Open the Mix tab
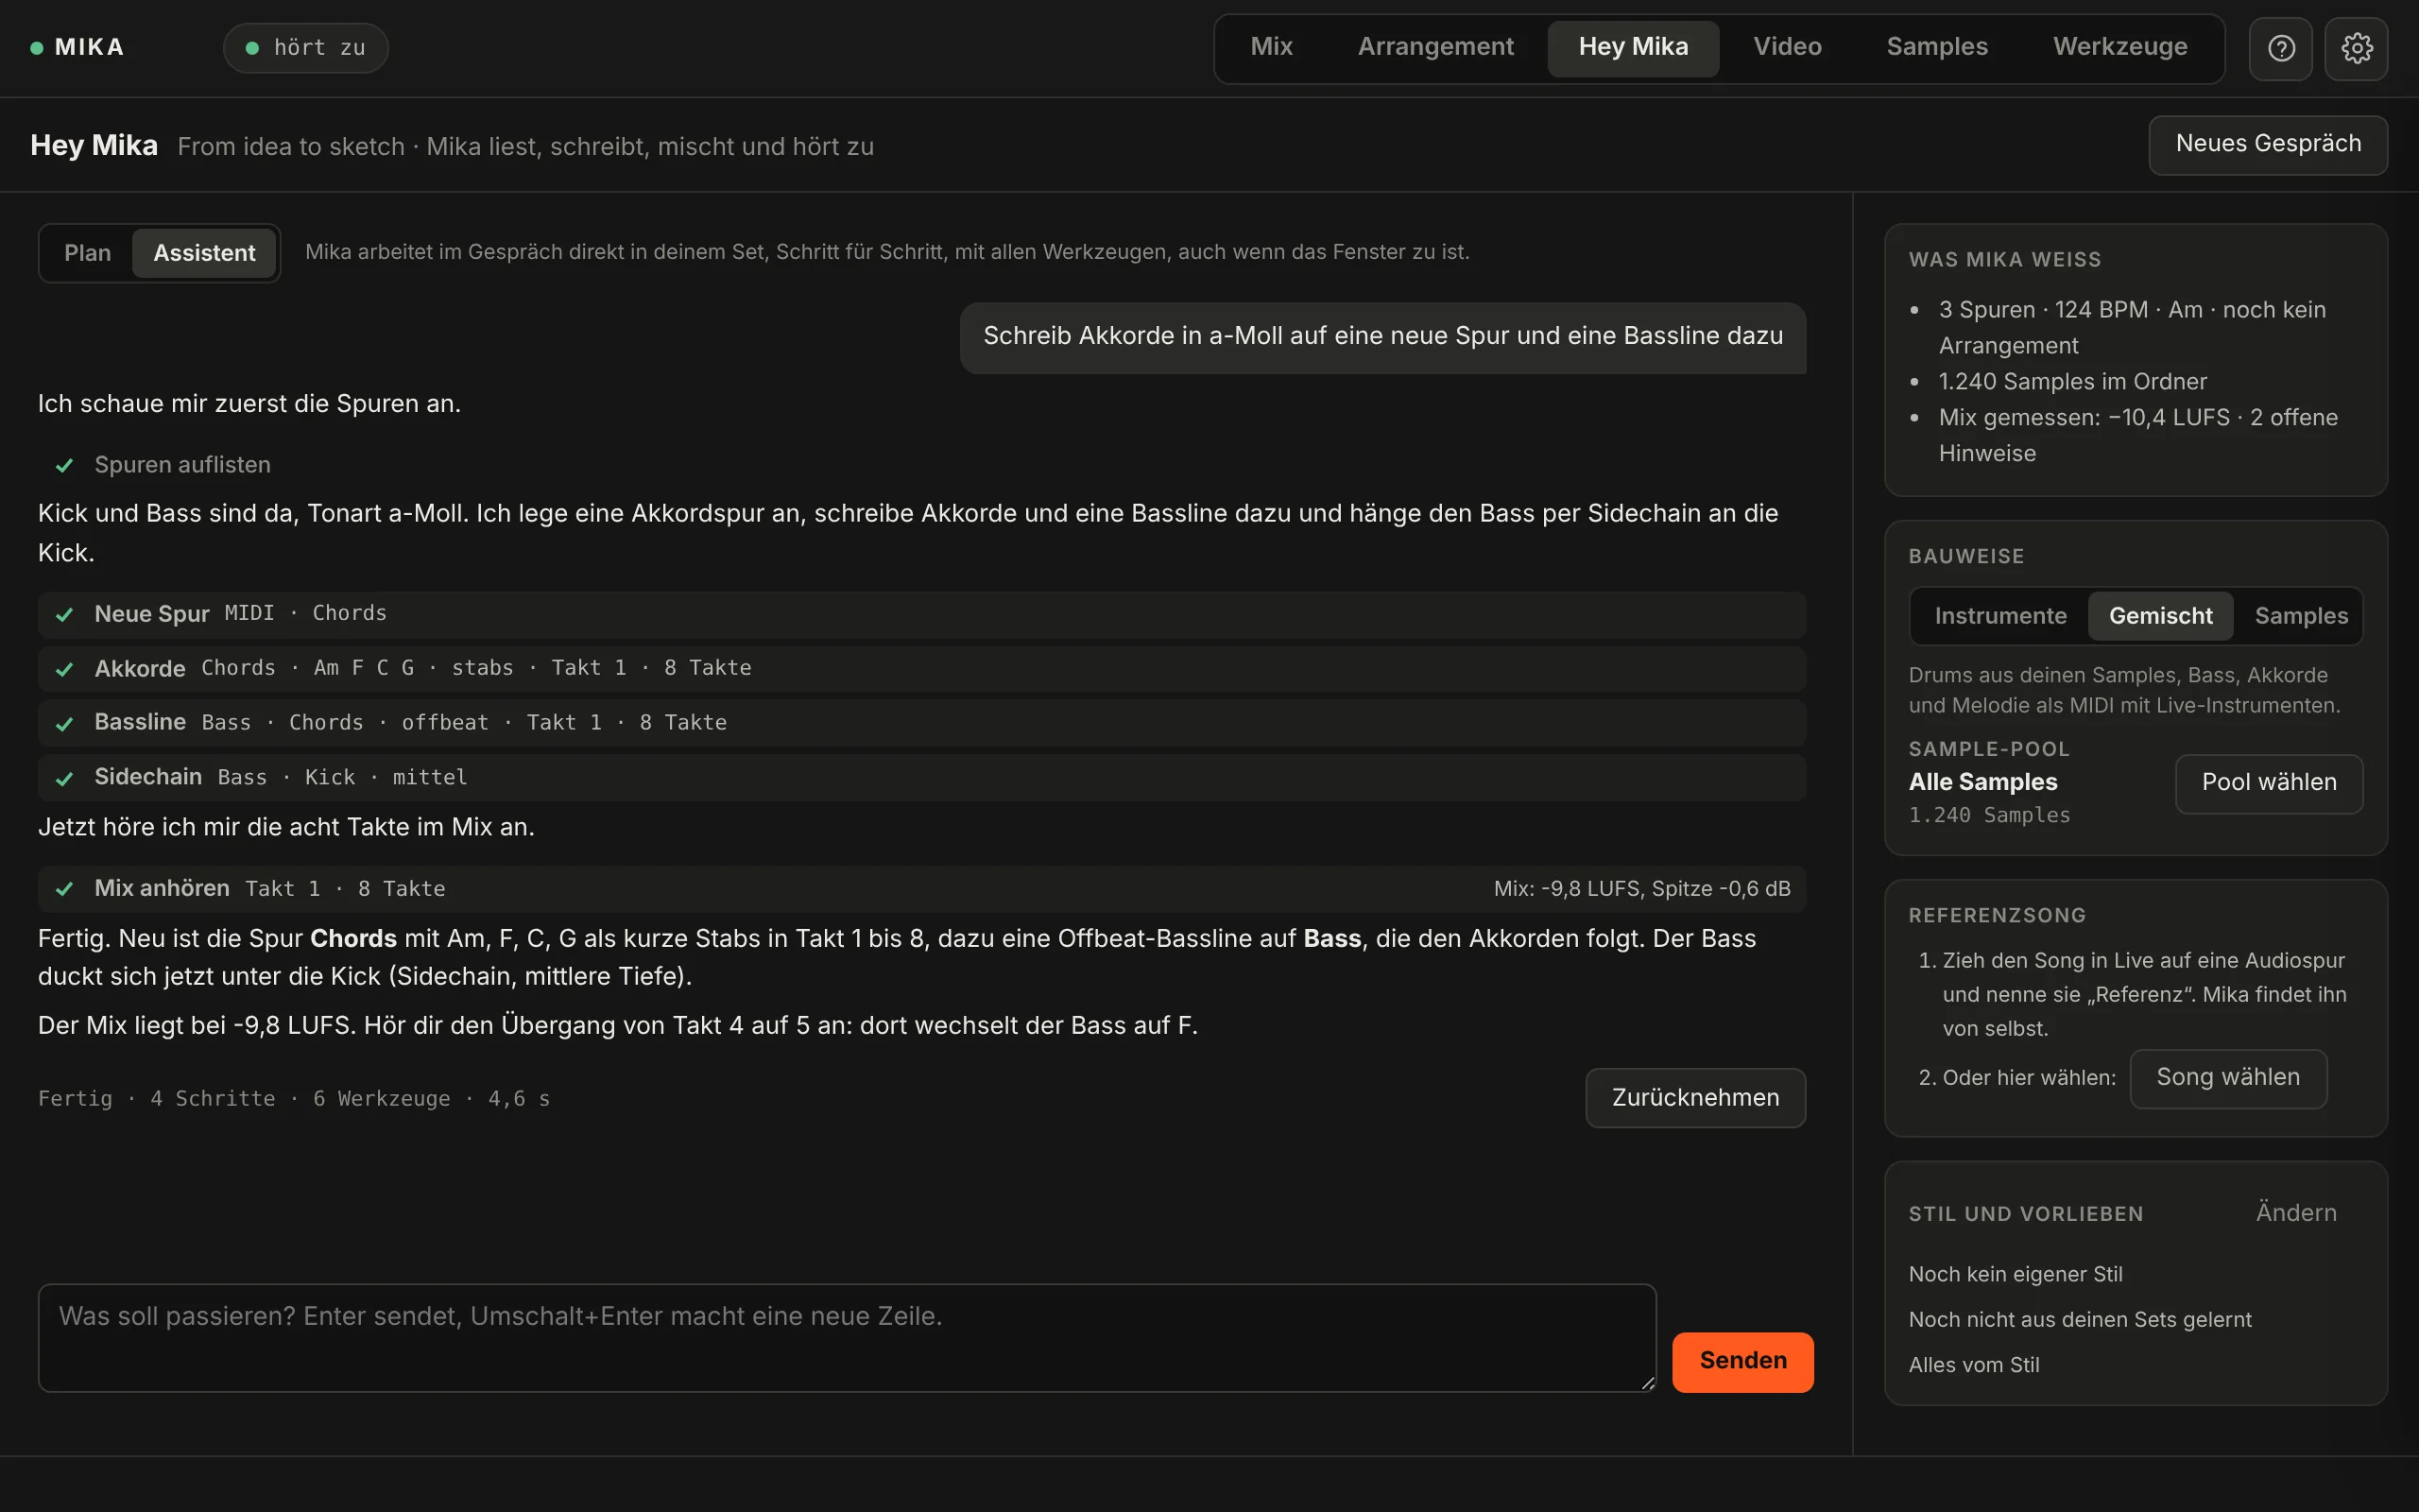Image resolution: width=2419 pixels, height=1512 pixels. click(x=1272, y=47)
